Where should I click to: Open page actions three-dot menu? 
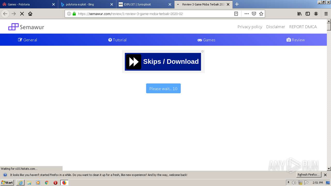pyautogui.click(x=247, y=14)
